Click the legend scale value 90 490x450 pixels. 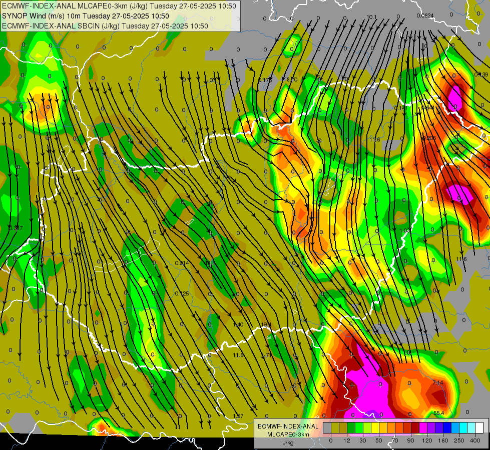click(410, 440)
